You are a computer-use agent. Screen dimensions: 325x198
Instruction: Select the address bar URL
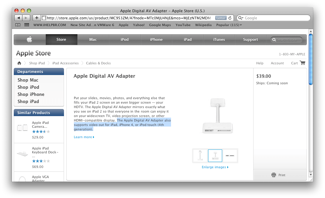click(x=129, y=18)
